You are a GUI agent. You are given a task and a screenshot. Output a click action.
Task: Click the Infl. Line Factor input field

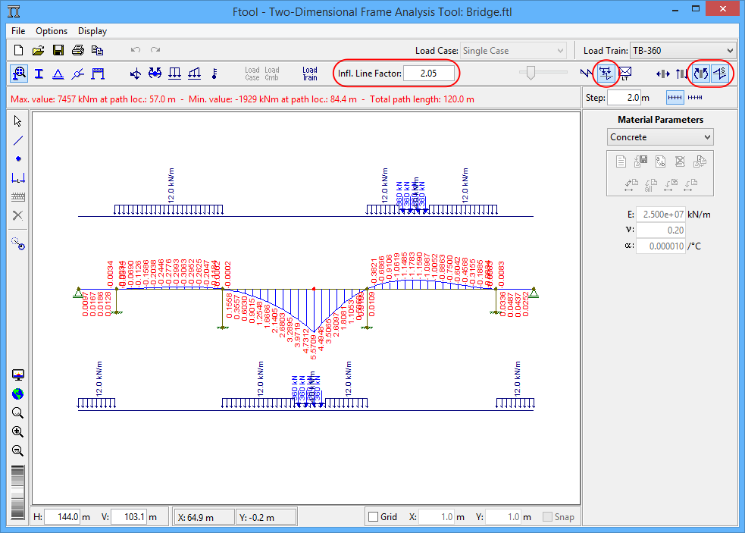click(x=429, y=74)
